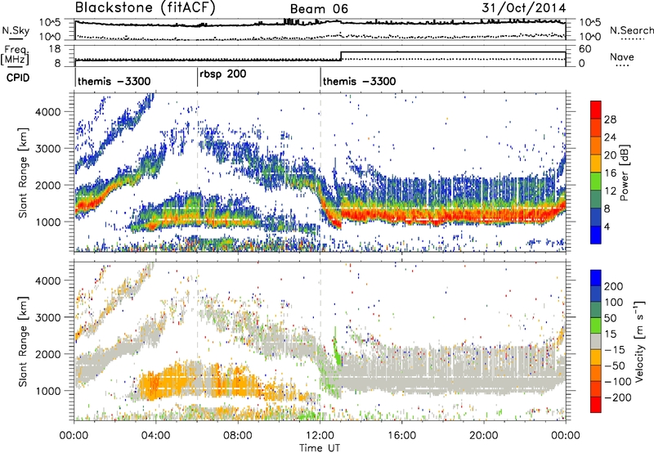Click the title 'Blackstone (fitACF)'

coord(145,8)
